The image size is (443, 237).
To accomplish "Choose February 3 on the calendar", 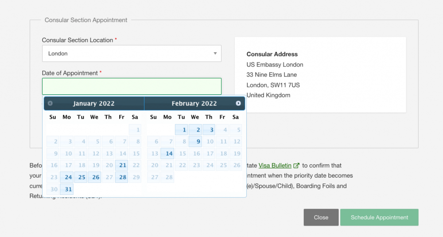I will (209, 130).
